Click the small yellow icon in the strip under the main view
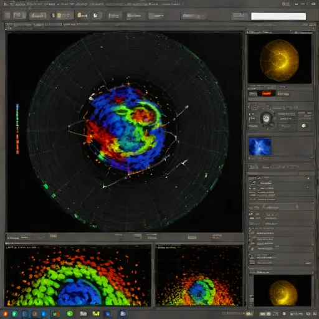The width and height of the screenshot is (319, 319). (53, 236)
